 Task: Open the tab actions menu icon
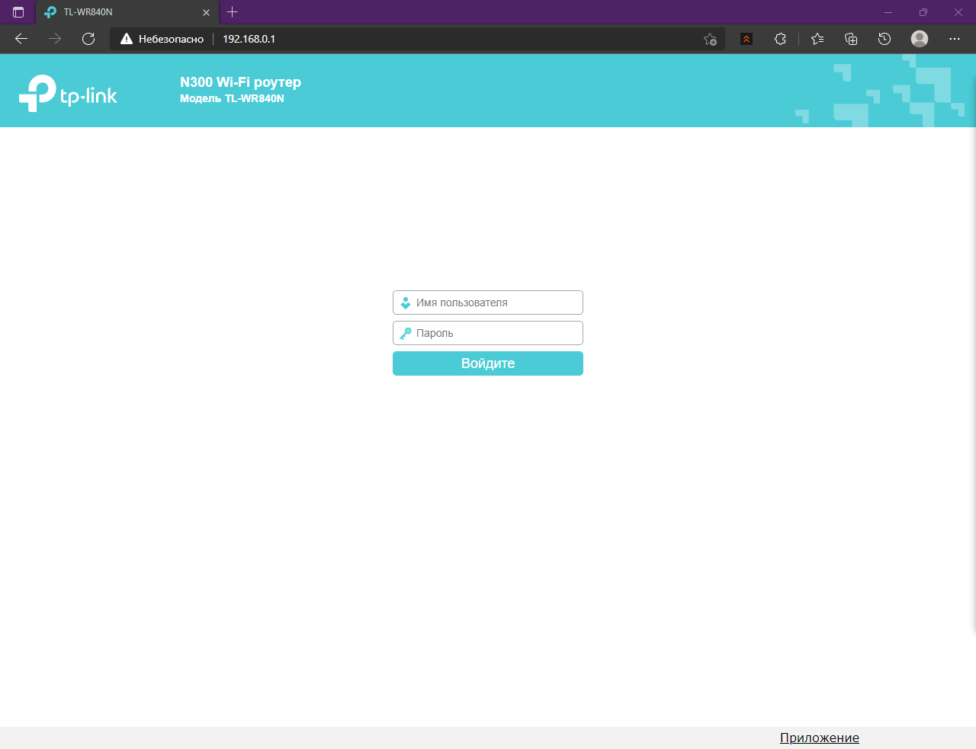pos(18,12)
